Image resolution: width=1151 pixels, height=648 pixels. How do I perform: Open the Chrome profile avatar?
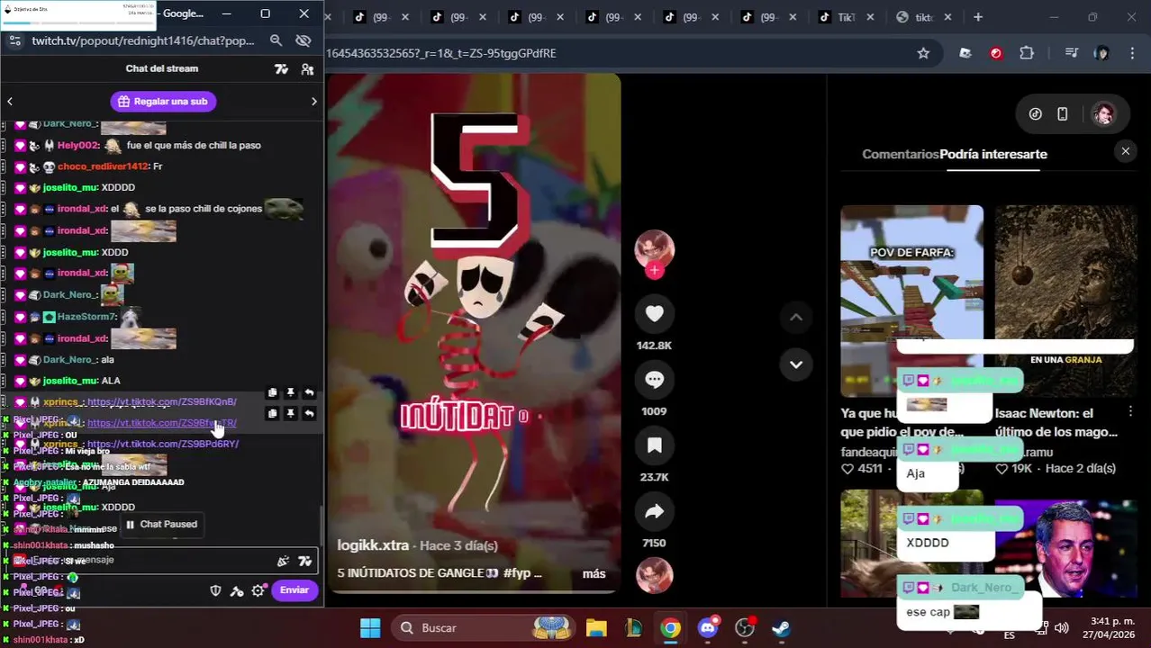pyautogui.click(x=1101, y=53)
